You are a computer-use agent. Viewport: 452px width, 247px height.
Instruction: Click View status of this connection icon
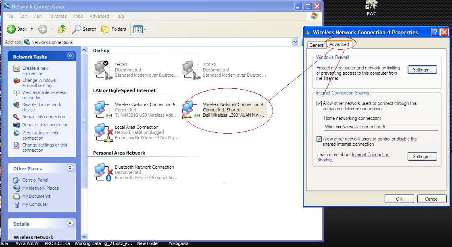click(17, 133)
